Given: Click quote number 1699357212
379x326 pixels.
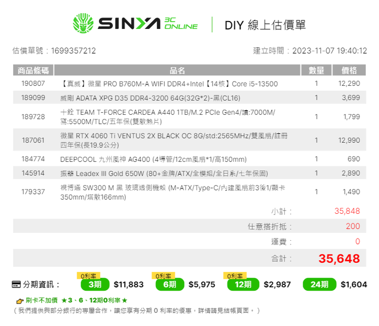Looking at the screenshot, I should point(74,51).
